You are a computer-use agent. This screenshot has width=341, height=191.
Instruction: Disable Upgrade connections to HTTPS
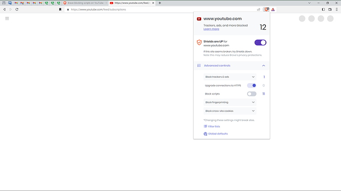click(252, 85)
